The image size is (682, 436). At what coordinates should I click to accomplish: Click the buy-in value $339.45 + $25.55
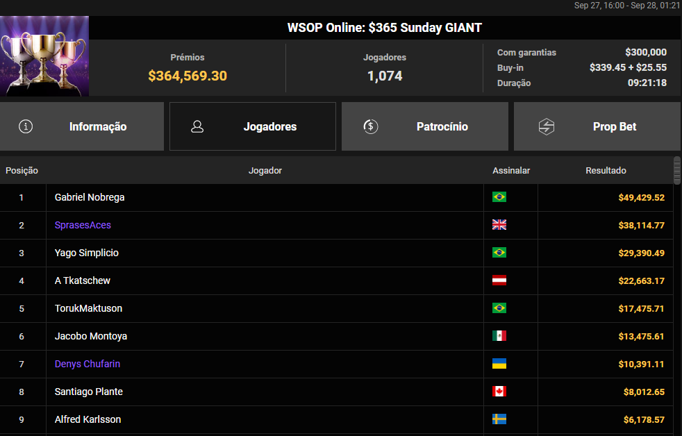tap(628, 67)
